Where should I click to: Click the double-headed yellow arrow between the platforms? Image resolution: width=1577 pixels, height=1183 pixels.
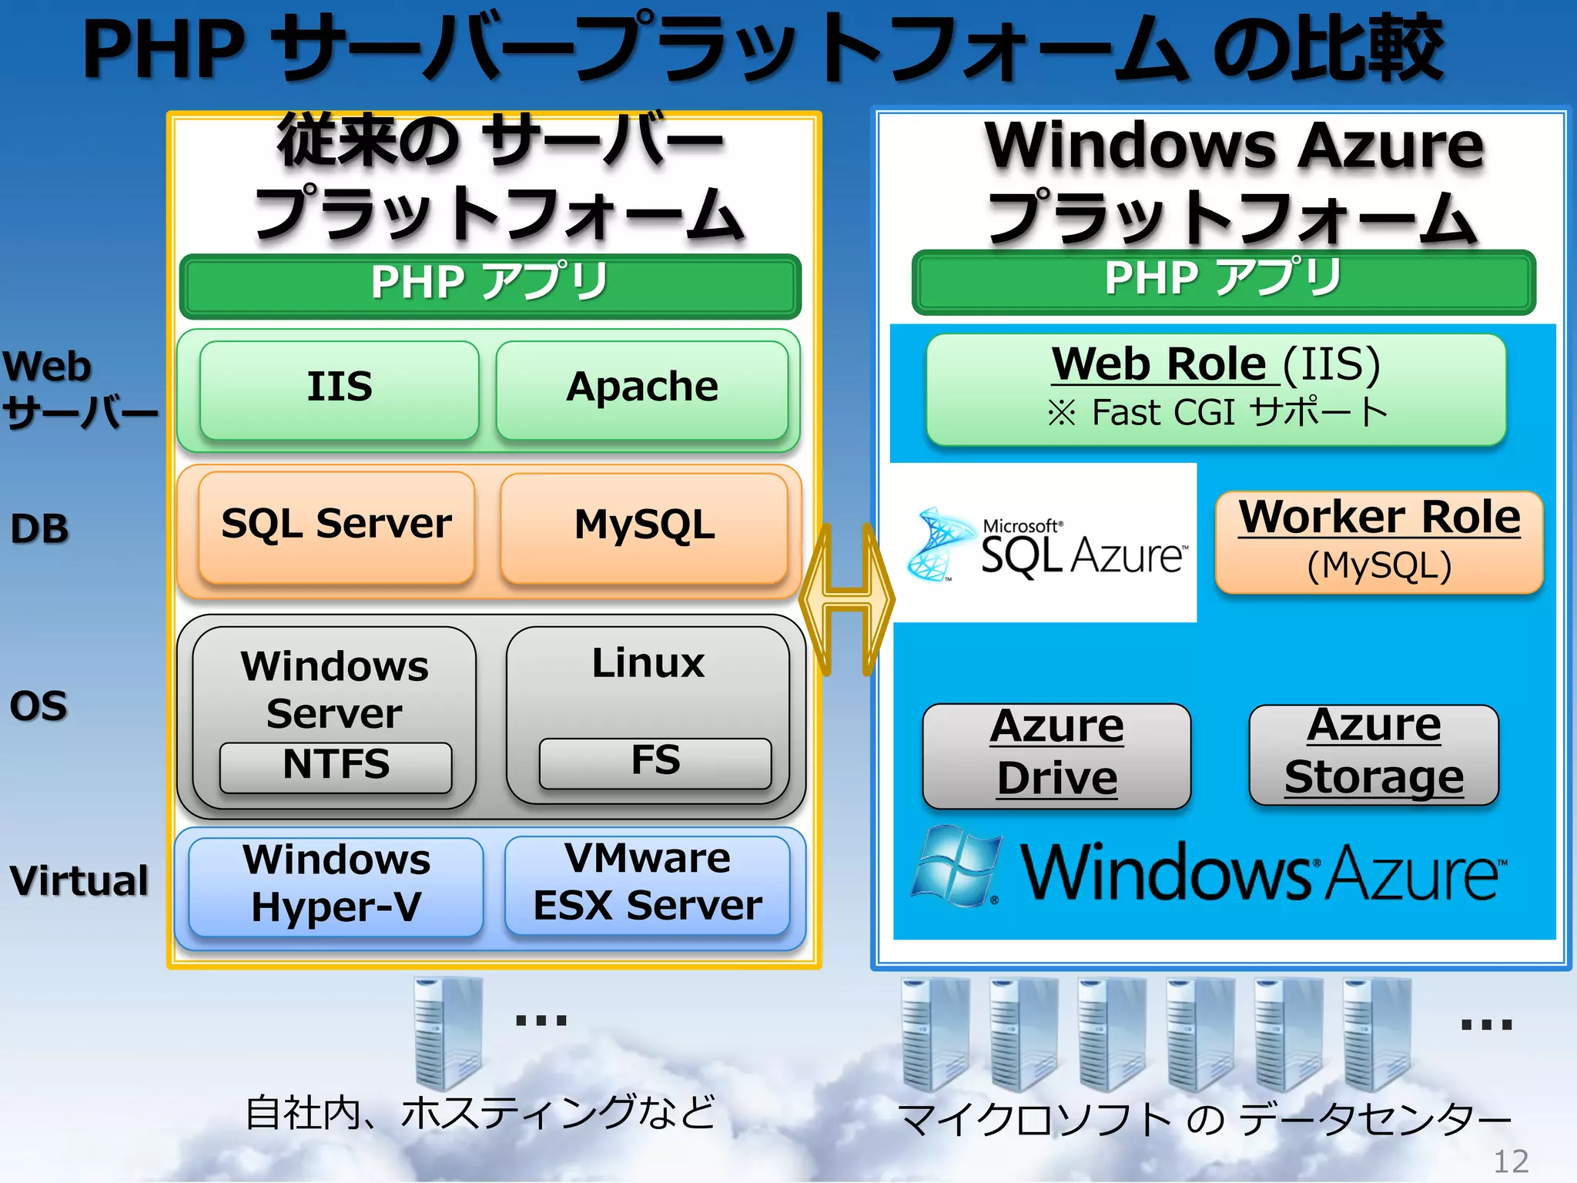click(x=847, y=599)
